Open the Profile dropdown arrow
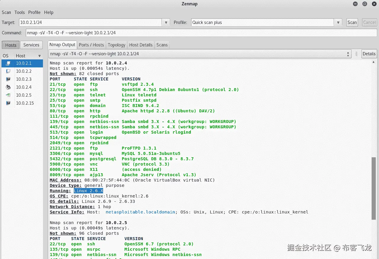Viewport: 379px width, 259px height. [x=338, y=22]
